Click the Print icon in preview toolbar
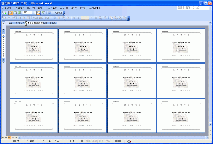This screenshot has height=144, width=213. pyautogui.click(x=5, y=13)
